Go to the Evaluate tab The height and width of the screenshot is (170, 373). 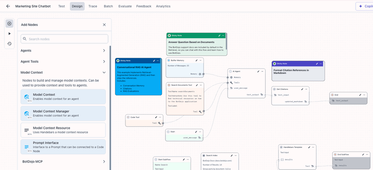(125, 7)
